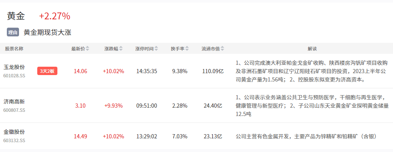Click the 黄金 sector title
Screen dimensions: 393x152
[16, 16]
